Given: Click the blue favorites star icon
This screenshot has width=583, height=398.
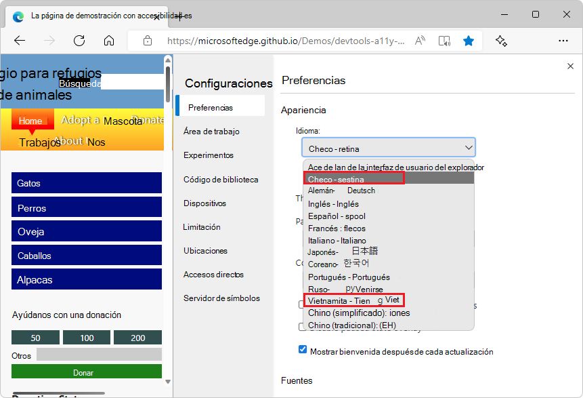Looking at the screenshot, I should point(469,41).
